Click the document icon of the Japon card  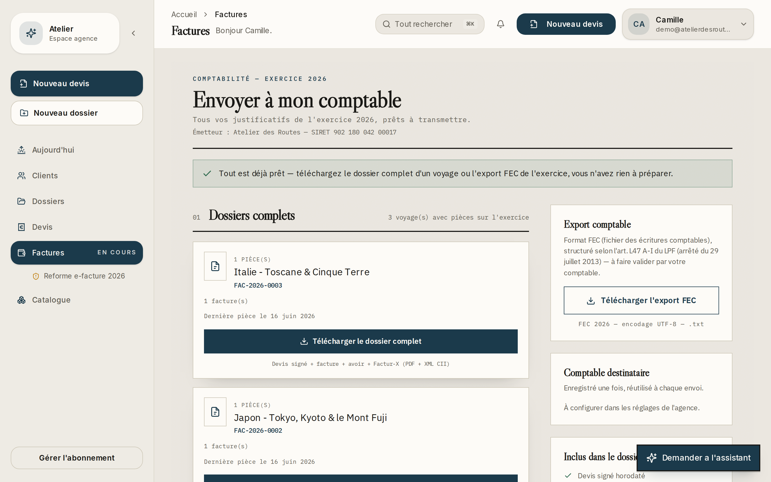coord(215,412)
